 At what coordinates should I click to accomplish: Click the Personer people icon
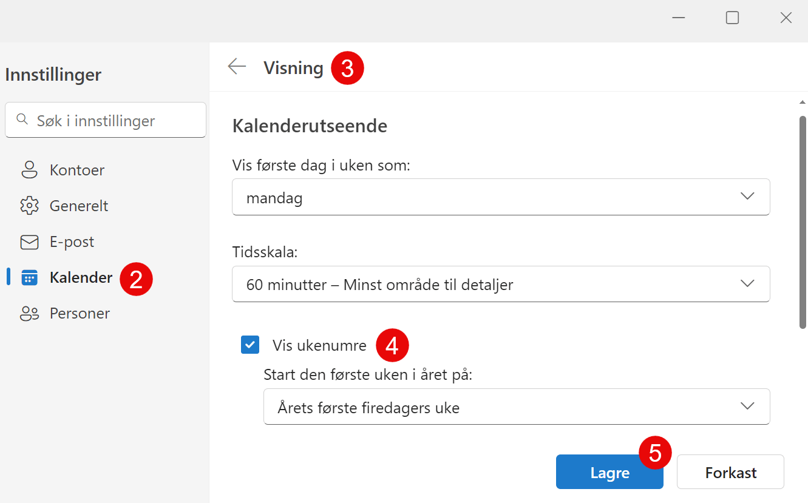29,313
